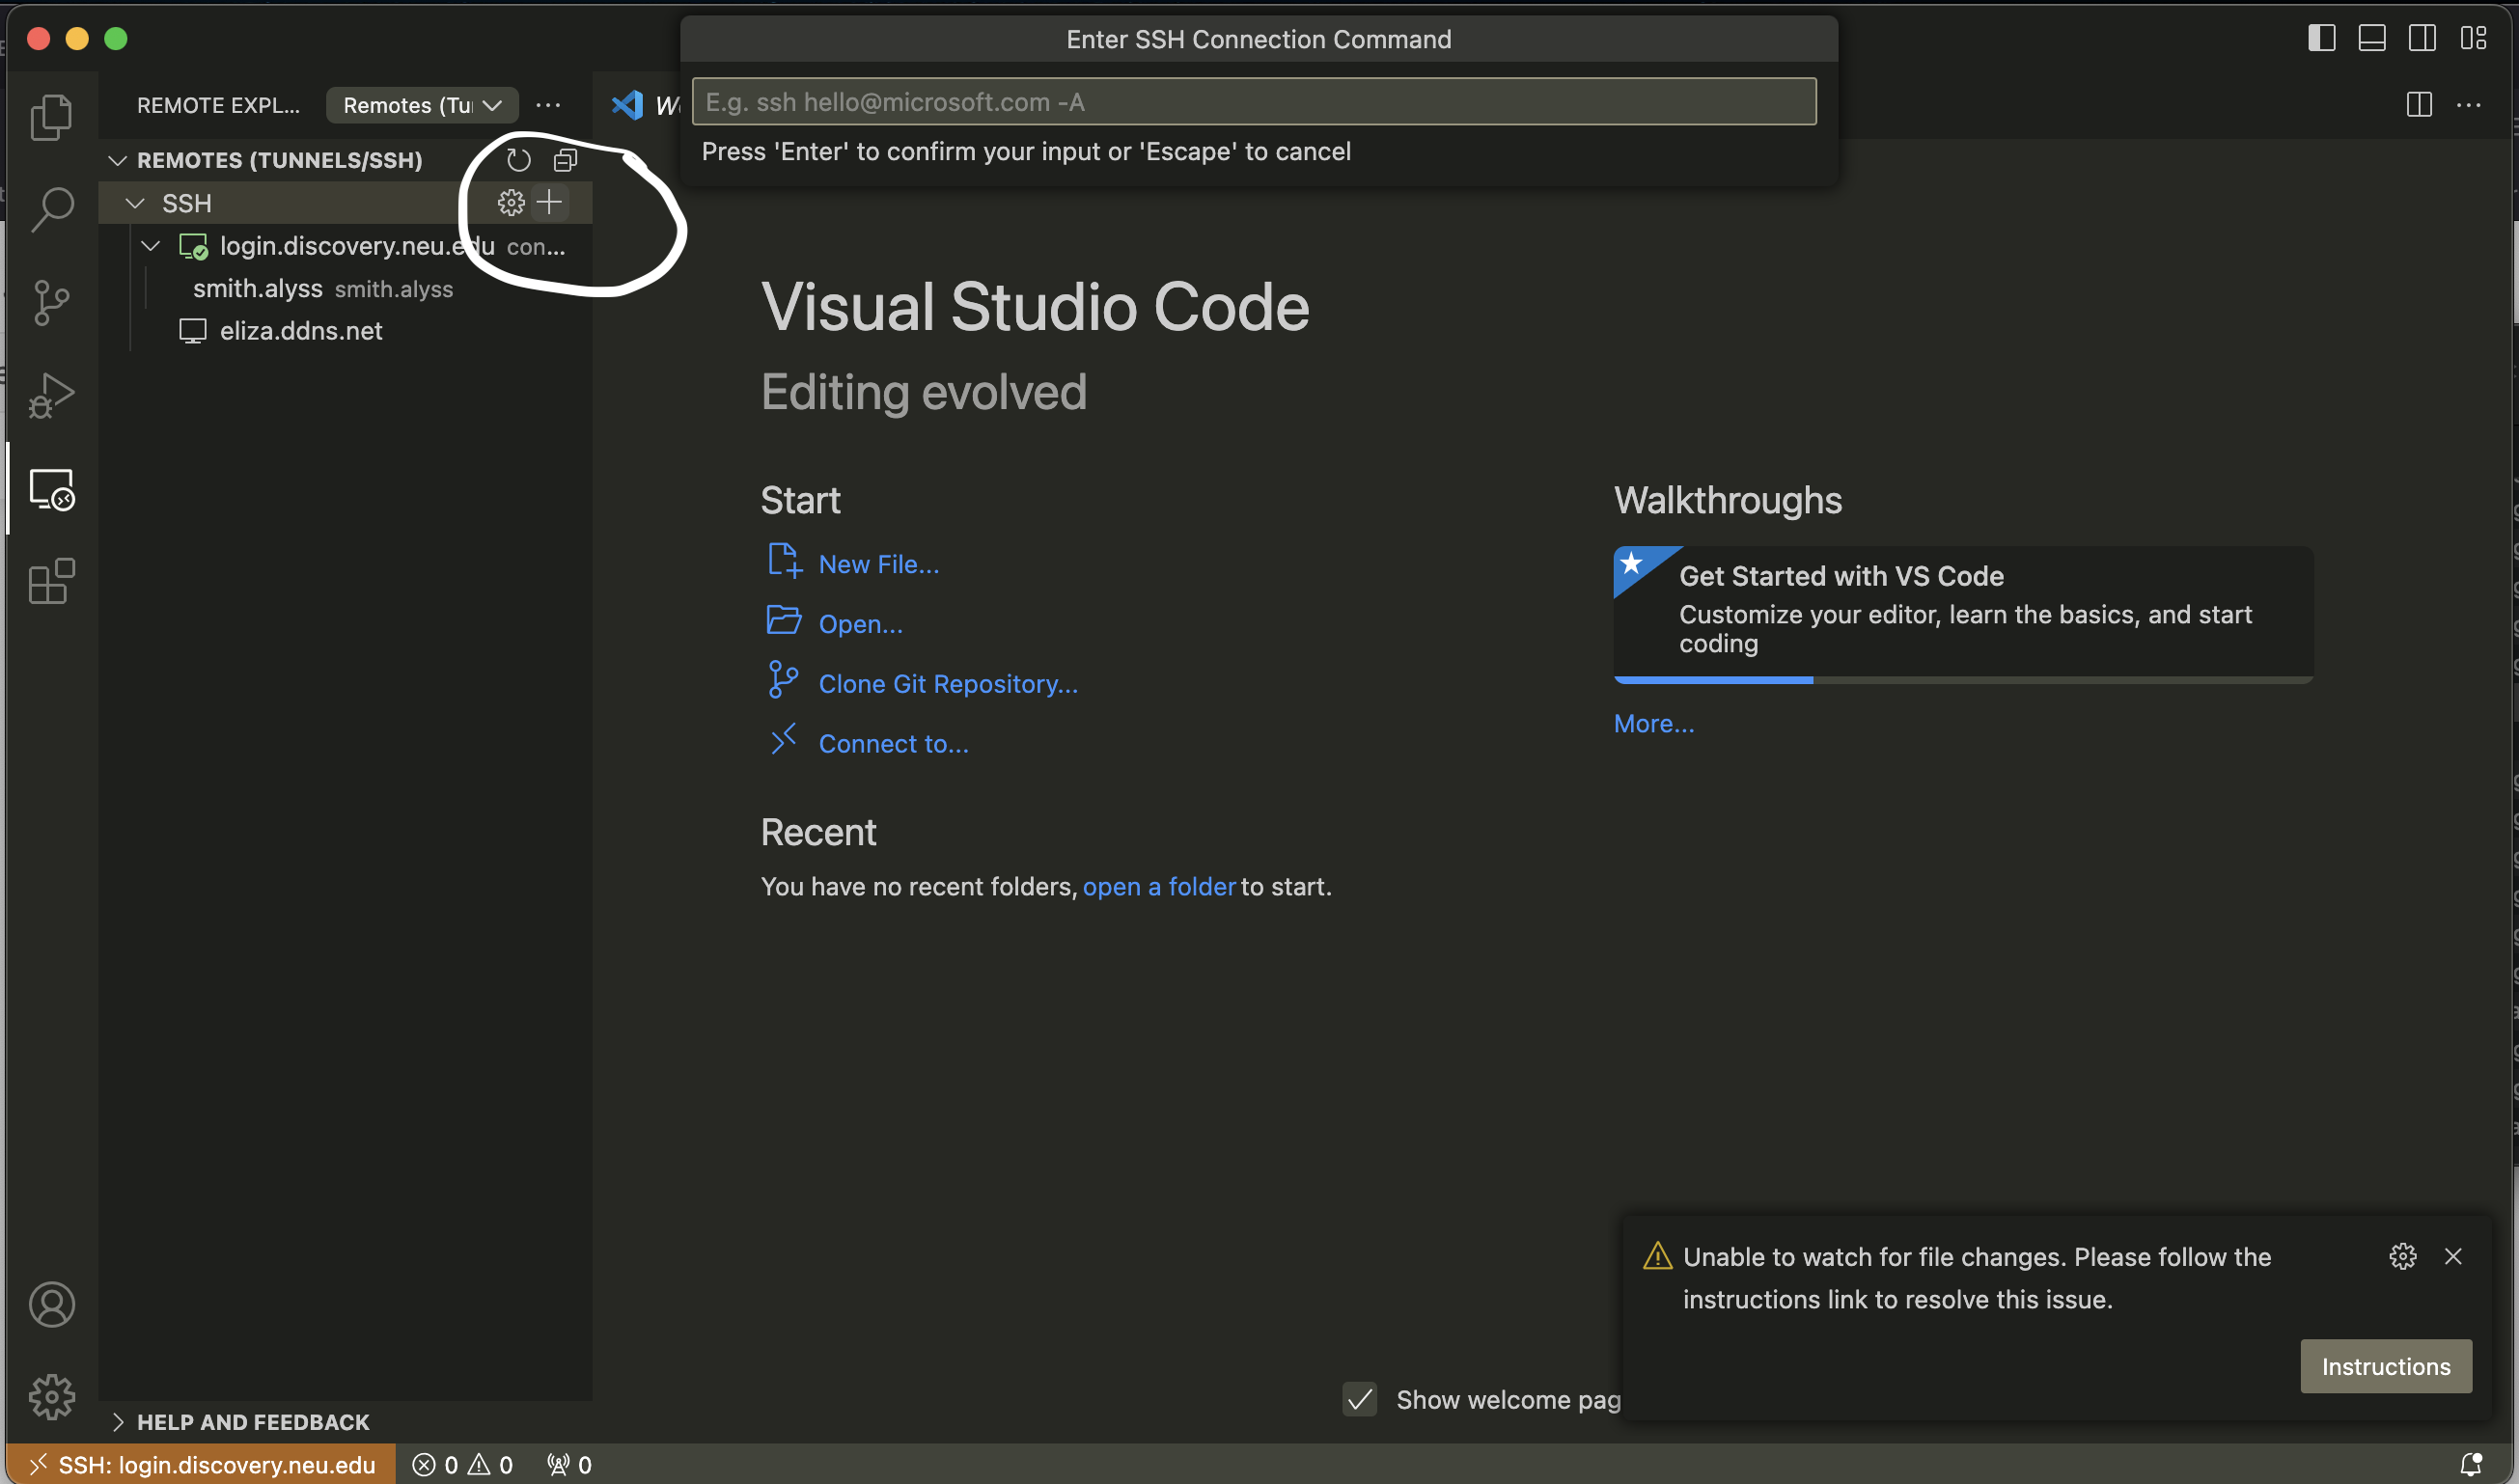This screenshot has width=2519, height=1484.
Task: Toggle the secondary side bar layout icon
Action: coord(2422,38)
